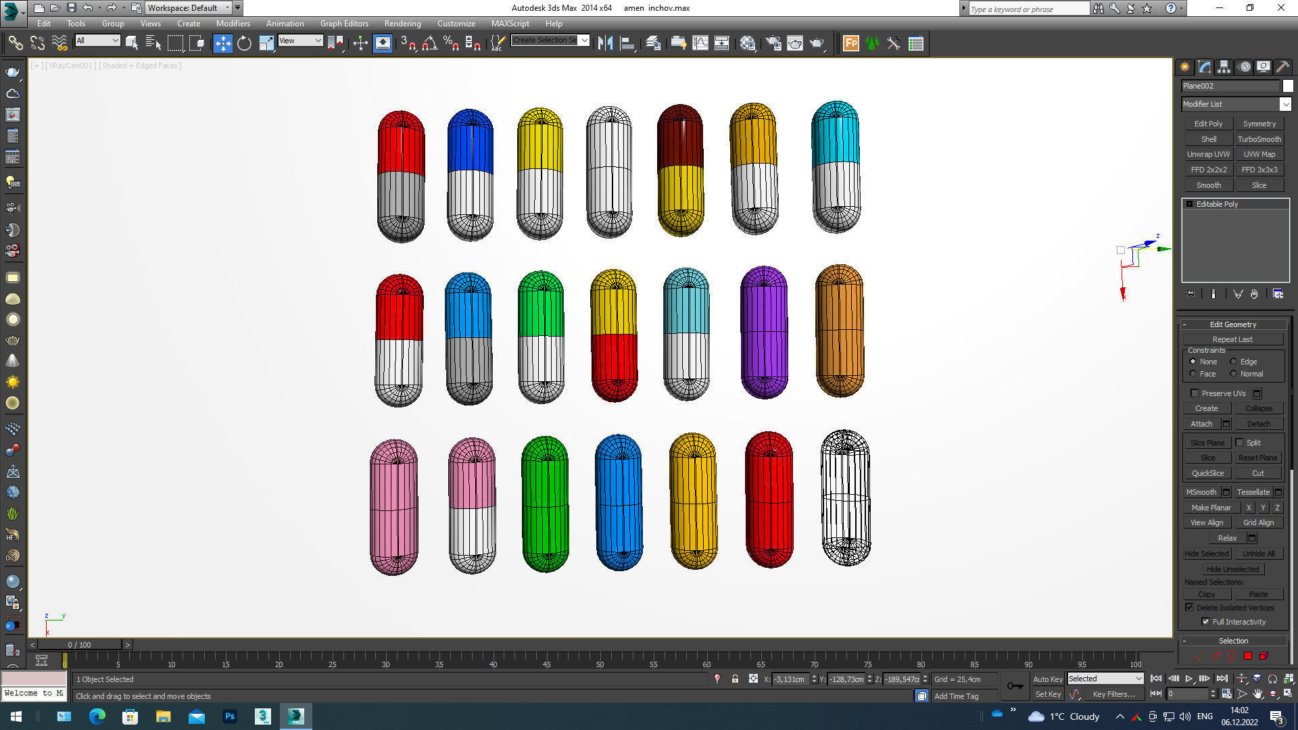Click the QuickSlice button
1298x730 pixels.
(x=1207, y=472)
